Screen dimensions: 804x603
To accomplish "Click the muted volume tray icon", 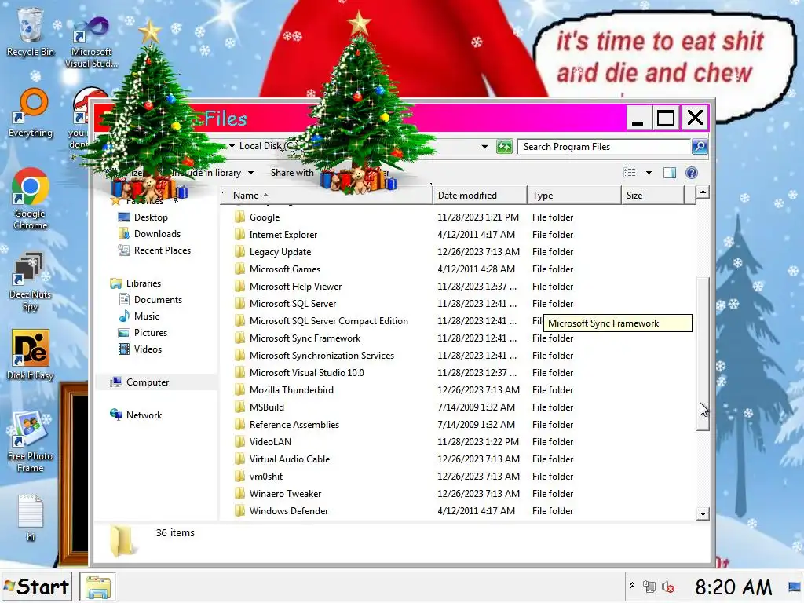I will coord(667,587).
